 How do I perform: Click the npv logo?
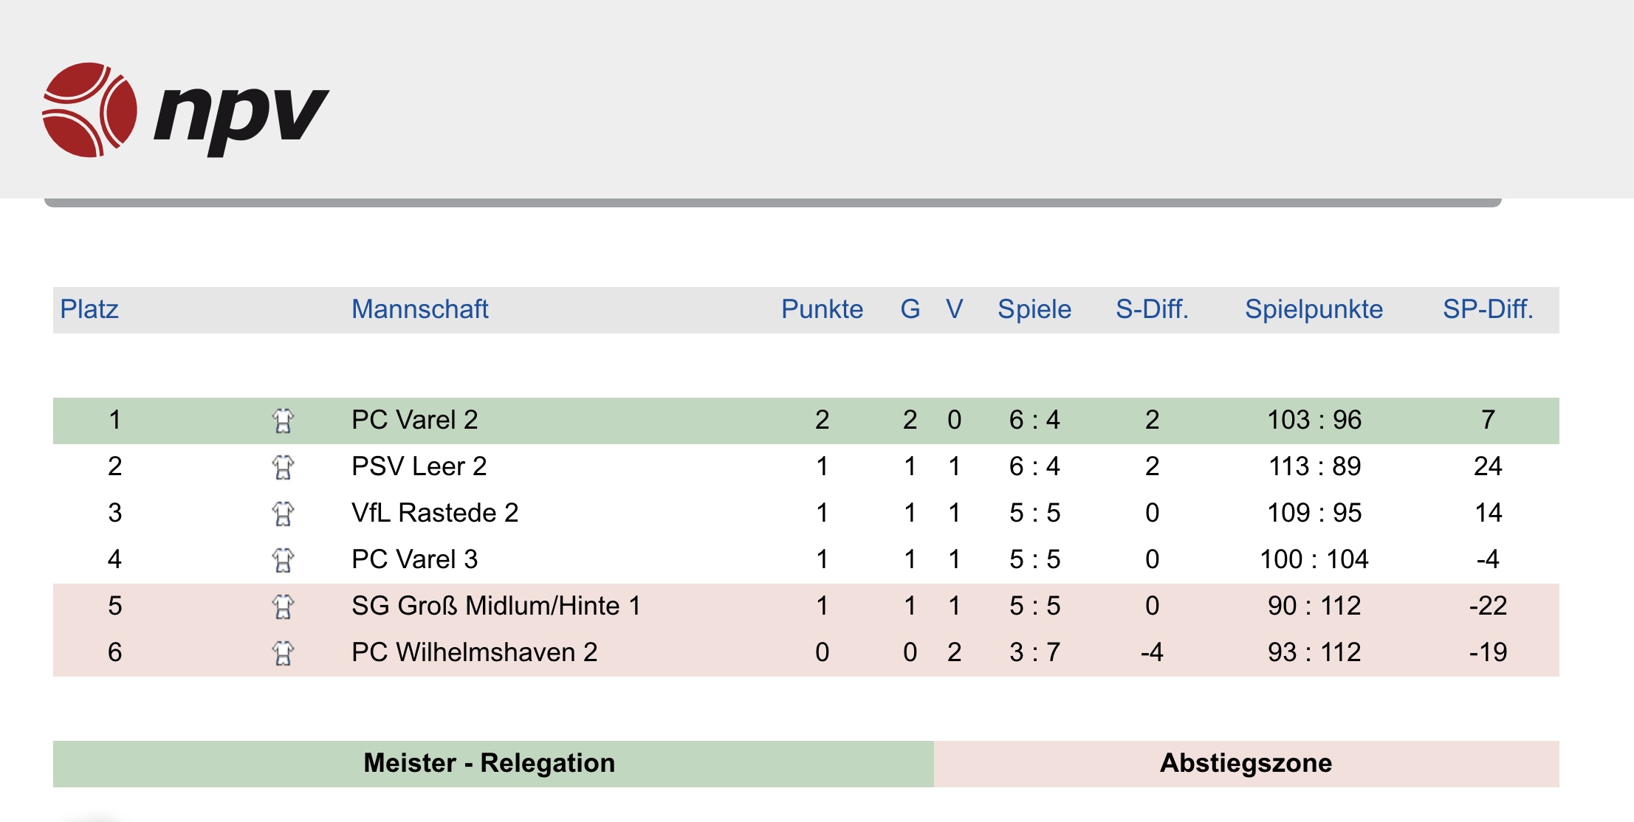(185, 110)
